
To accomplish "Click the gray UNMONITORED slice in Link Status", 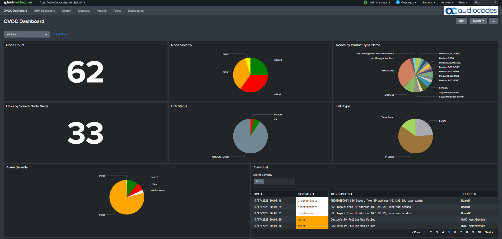I will click(248, 141).
